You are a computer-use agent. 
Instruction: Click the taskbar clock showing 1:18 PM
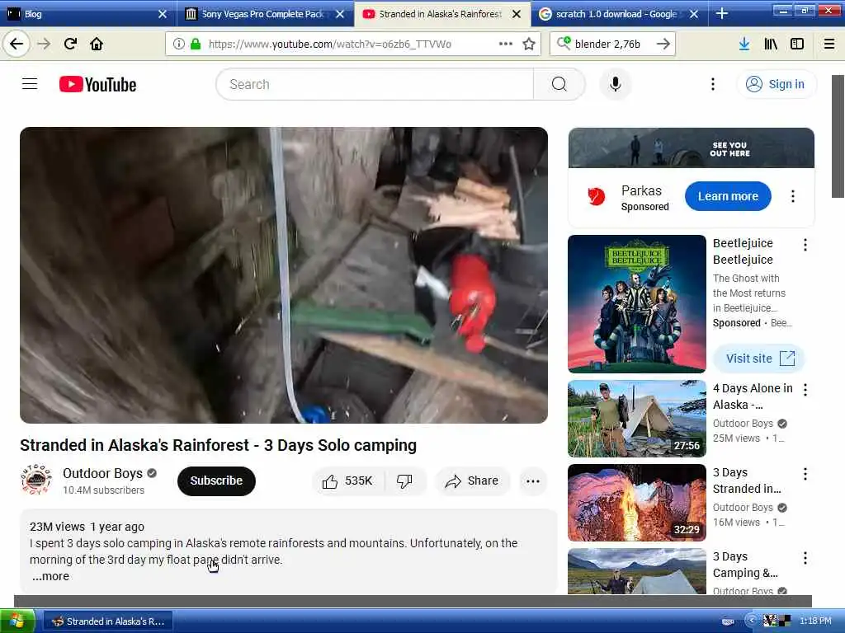815,621
